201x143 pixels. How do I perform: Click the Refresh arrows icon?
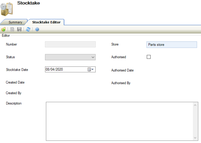(28, 30)
